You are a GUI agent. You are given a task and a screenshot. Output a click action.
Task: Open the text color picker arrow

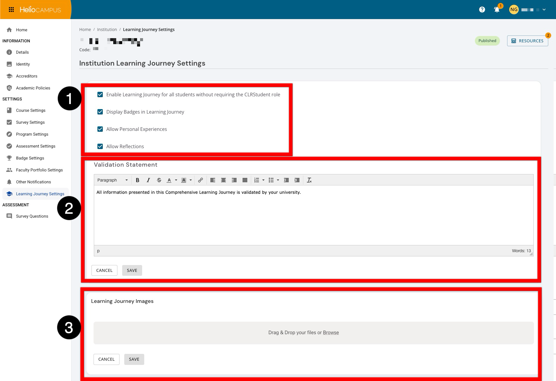point(176,180)
